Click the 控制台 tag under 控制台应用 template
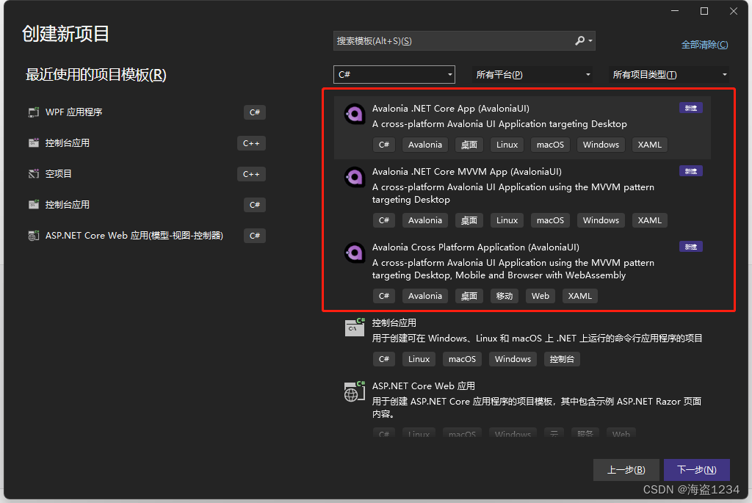Image resolution: width=752 pixels, height=503 pixels. pyautogui.click(x=562, y=359)
